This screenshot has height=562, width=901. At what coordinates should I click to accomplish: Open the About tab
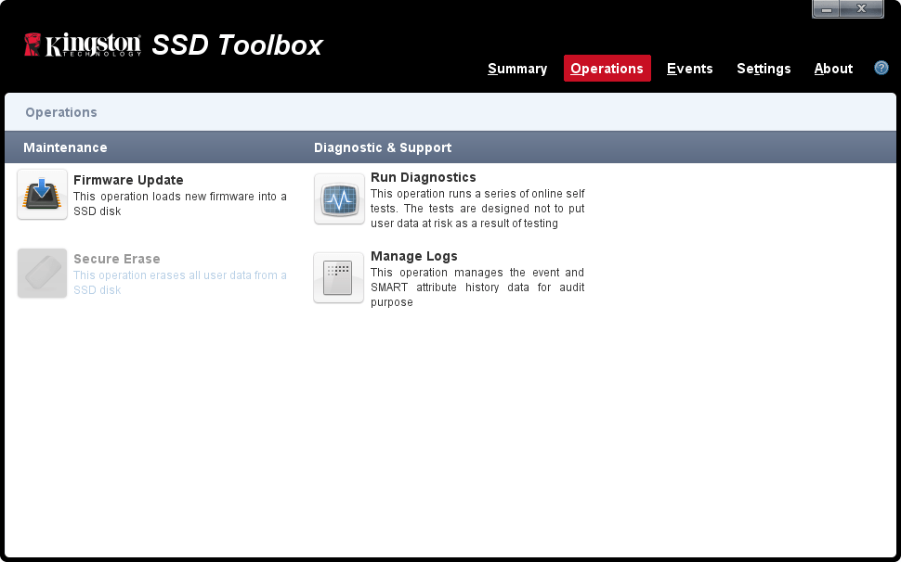pos(833,69)
